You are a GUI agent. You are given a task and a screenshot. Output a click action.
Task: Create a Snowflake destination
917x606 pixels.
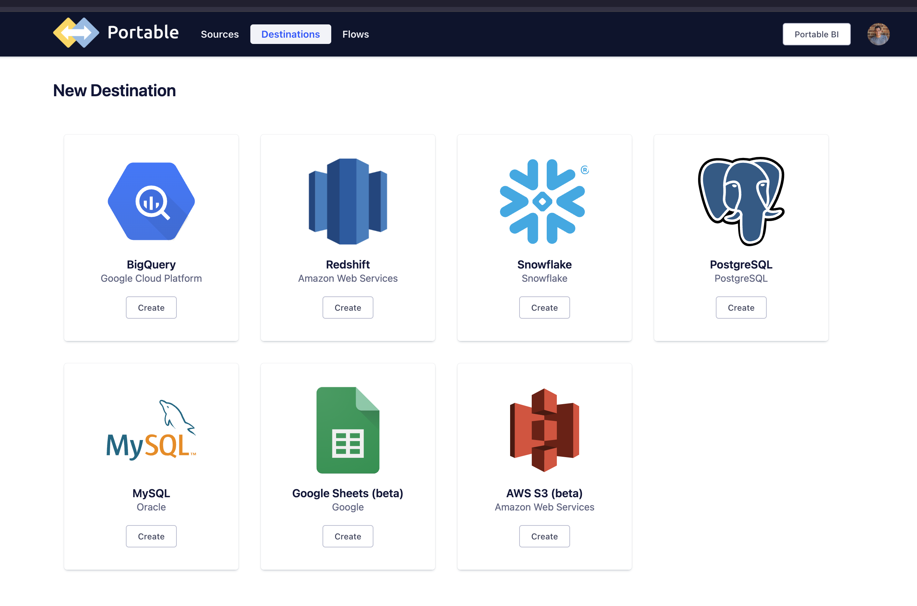pyautogui.click(x=544, y=308)
